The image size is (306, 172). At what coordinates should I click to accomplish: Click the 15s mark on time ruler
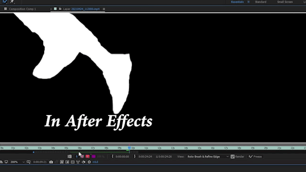click(199, 148)
